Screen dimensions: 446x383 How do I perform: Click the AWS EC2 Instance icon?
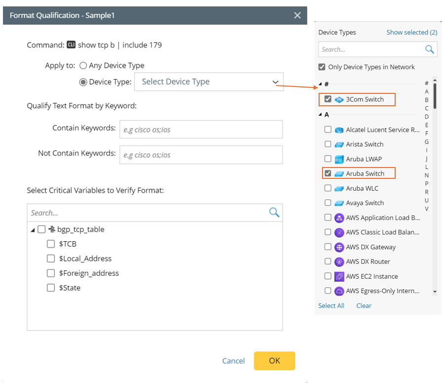point(339,276)
